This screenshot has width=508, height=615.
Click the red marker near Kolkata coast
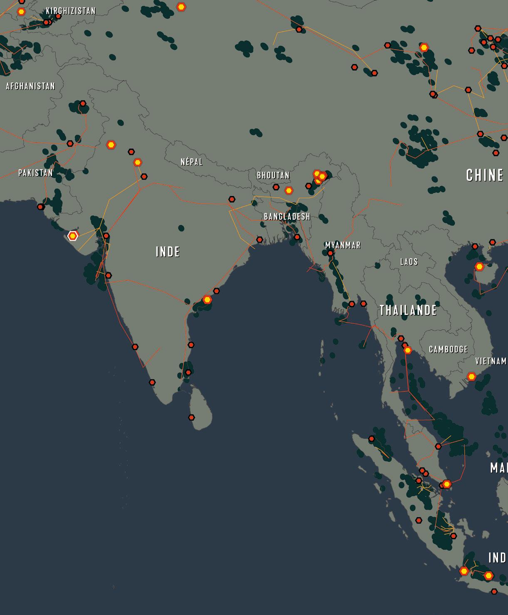(x=260, y=240)
